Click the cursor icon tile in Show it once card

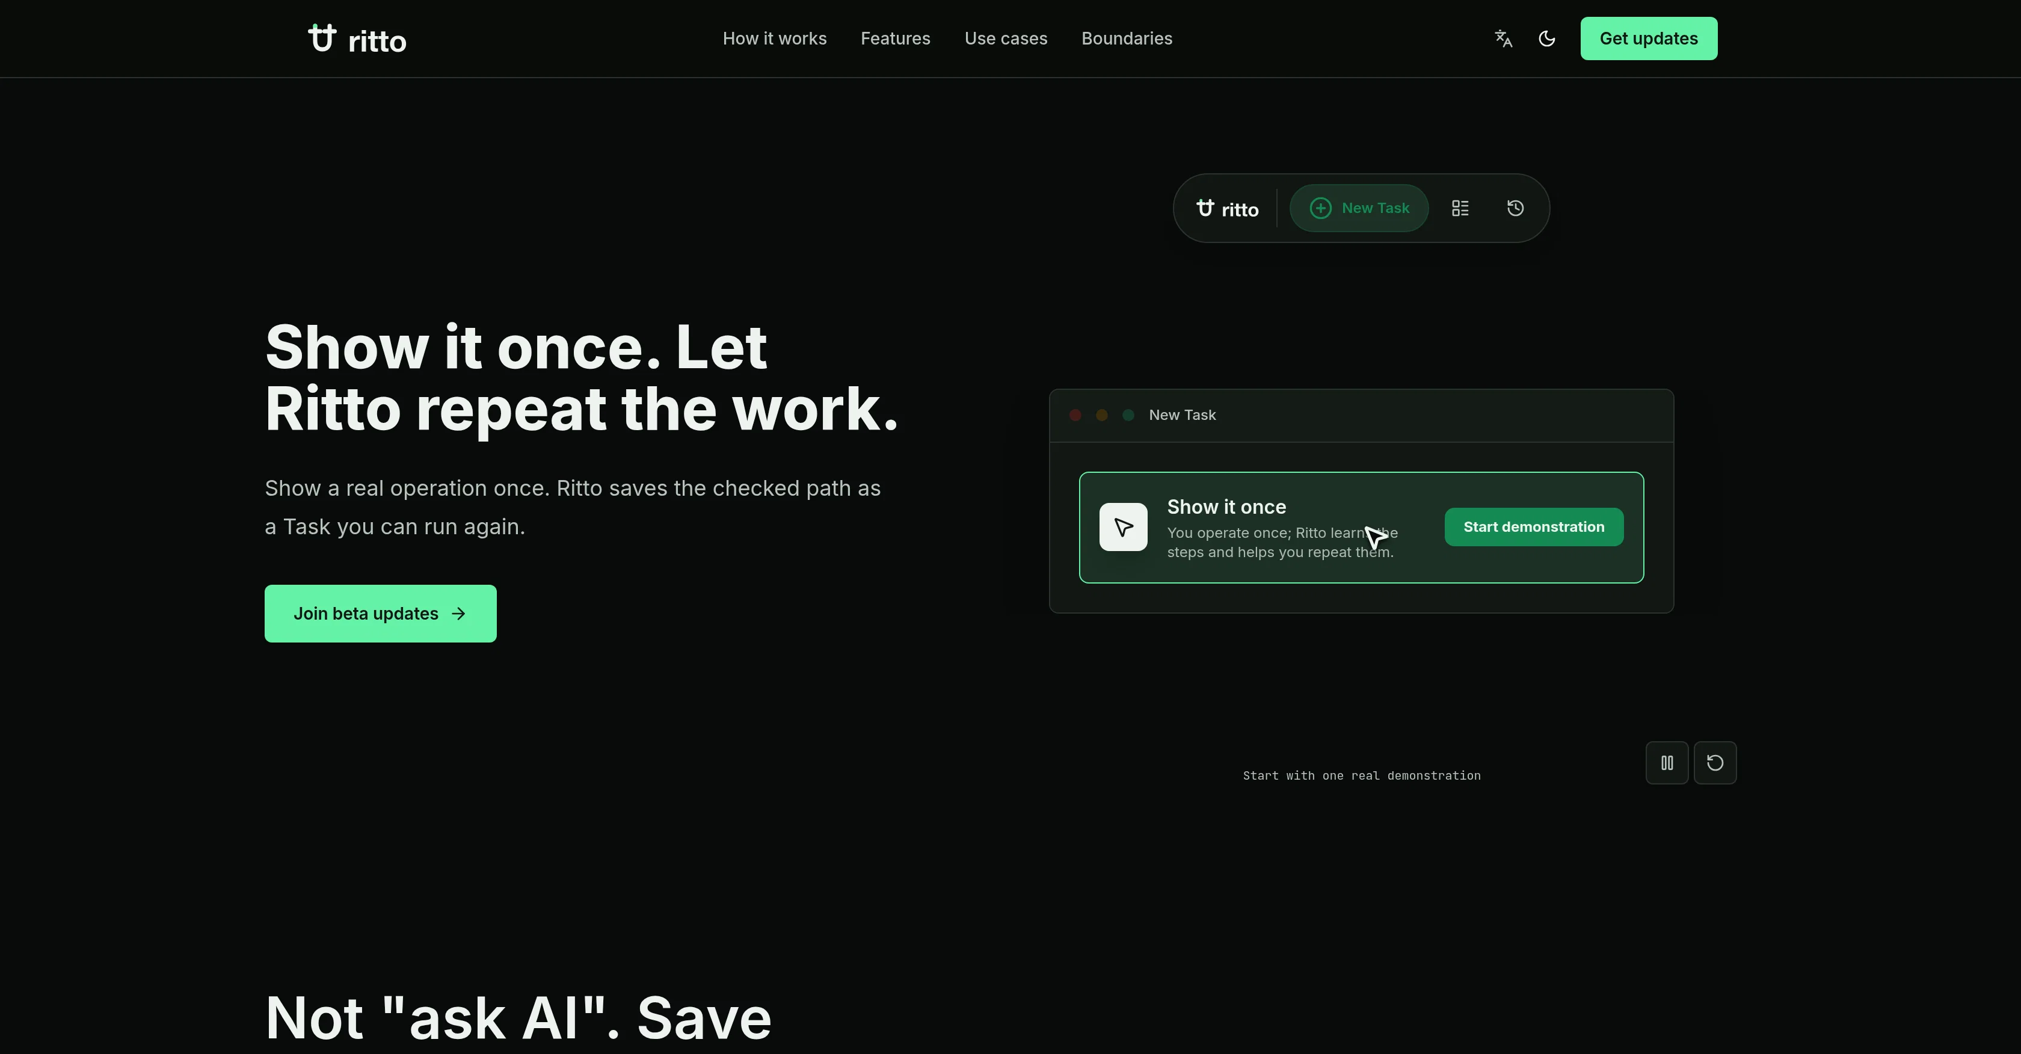point(1123,528)
